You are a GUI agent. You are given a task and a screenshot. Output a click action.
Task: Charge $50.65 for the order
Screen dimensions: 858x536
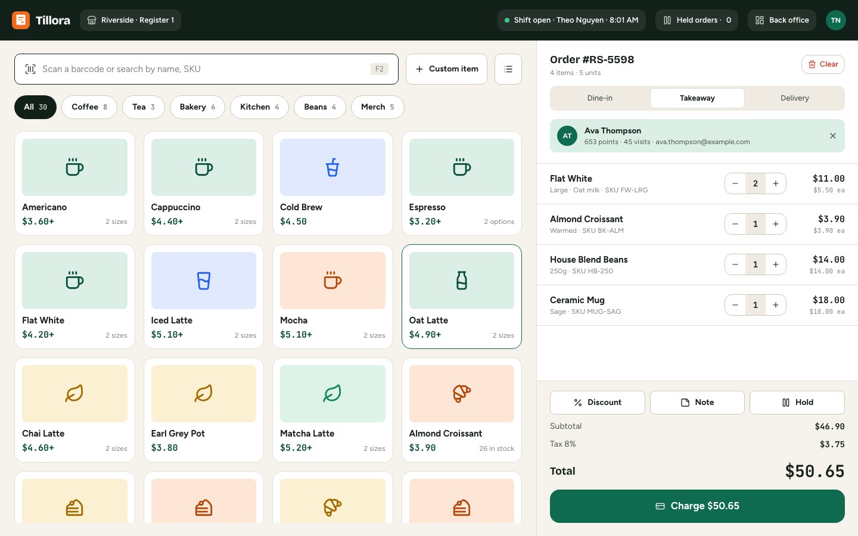click(x=697, y=506)
